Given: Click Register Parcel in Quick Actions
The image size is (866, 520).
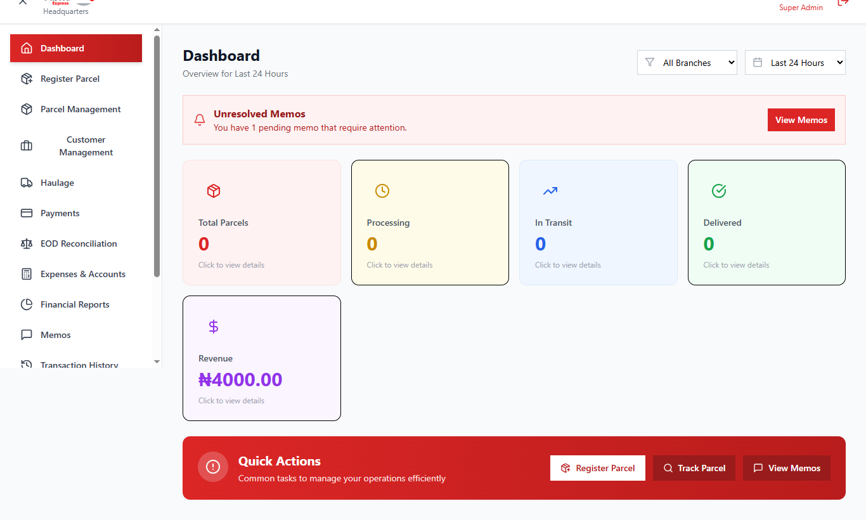Looking at the screenshot, I should 597,468.
